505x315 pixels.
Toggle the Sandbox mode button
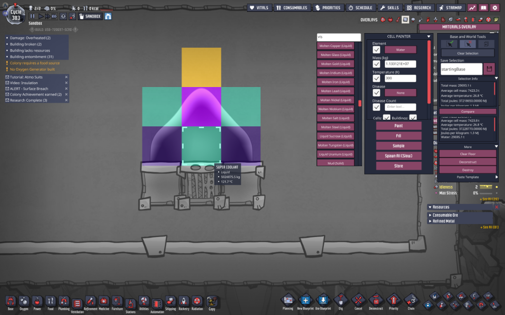[x=91, y=16]
